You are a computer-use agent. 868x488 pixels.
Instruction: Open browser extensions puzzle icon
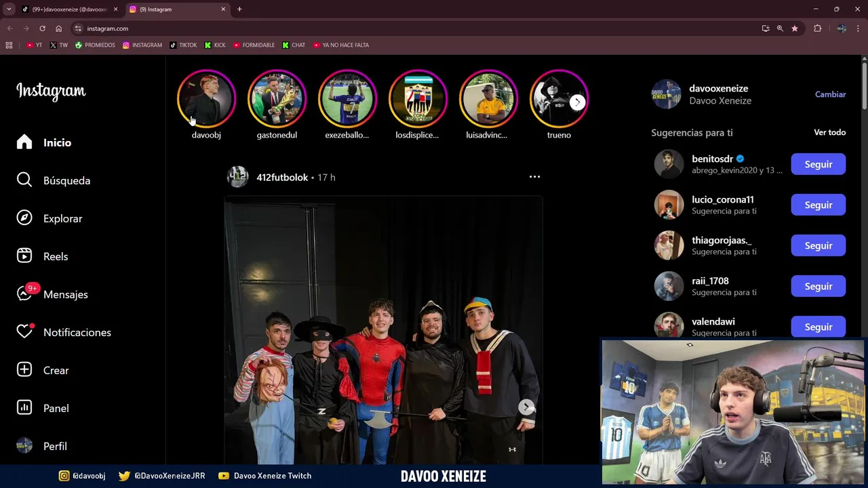point(817,28)
